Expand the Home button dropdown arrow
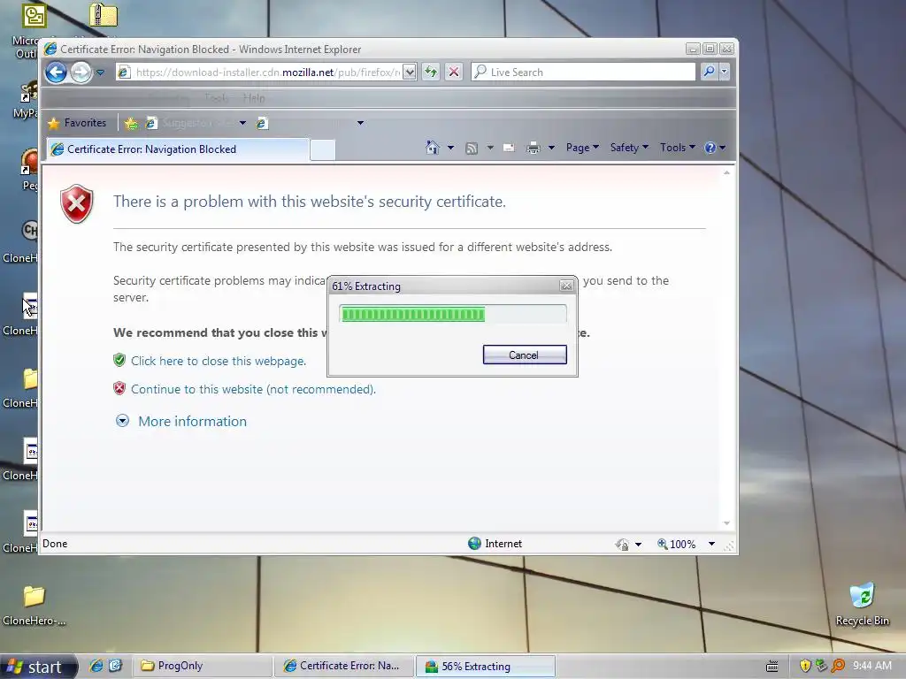906x679 pixels. pos(450,148)
